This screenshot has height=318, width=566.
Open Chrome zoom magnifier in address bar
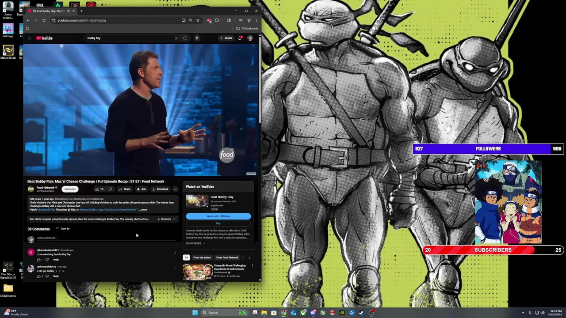click(x=191, y=20)
